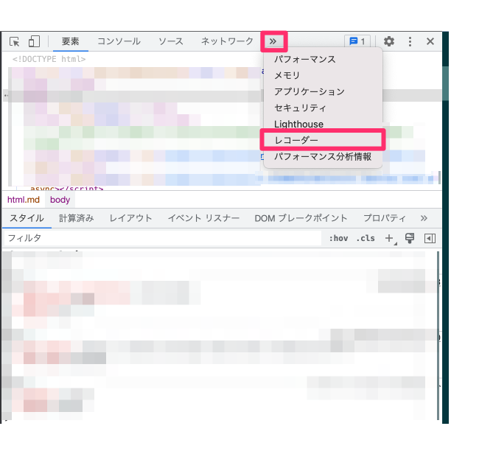Switch to the ネットワーク tab
This screenshot has height=454, width=479.
pos(227,41)
